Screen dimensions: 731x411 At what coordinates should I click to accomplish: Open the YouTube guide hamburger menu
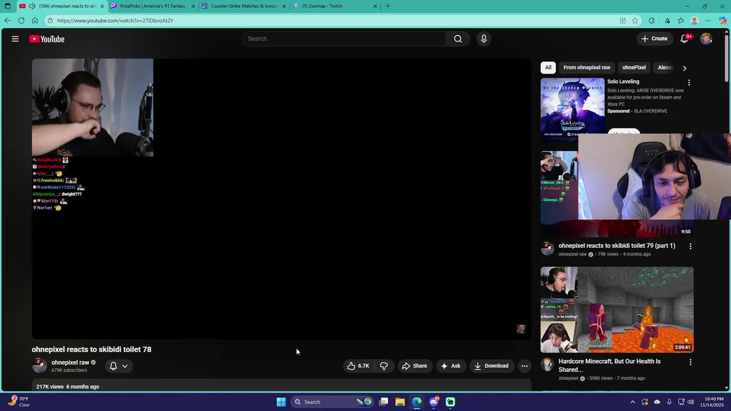pos(15,39)
